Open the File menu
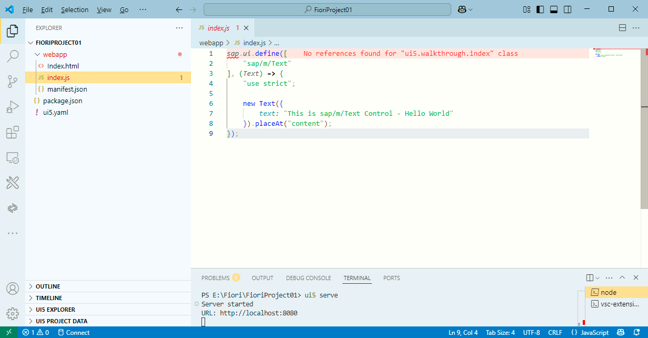This screenshot has height=338, width=648. [28, 9]
